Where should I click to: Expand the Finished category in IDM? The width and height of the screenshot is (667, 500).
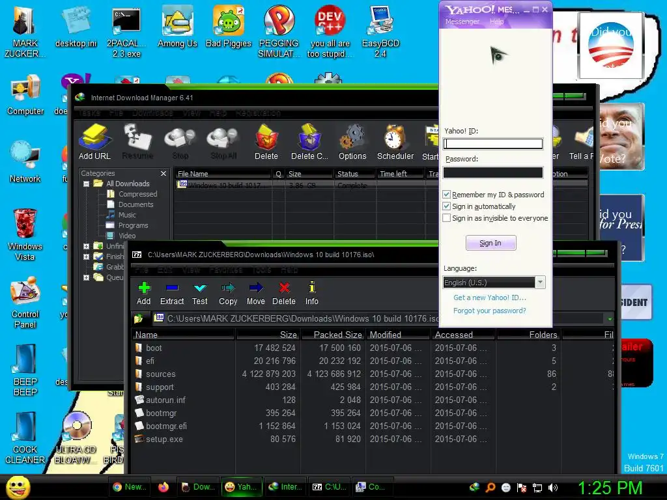click(x=87, y=257)
